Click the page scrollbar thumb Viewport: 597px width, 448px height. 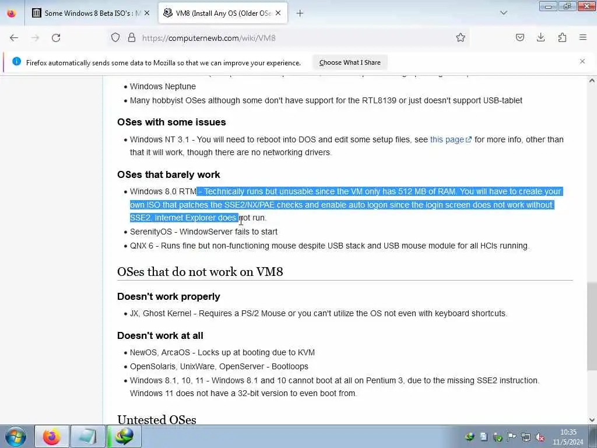pos(592,325)
